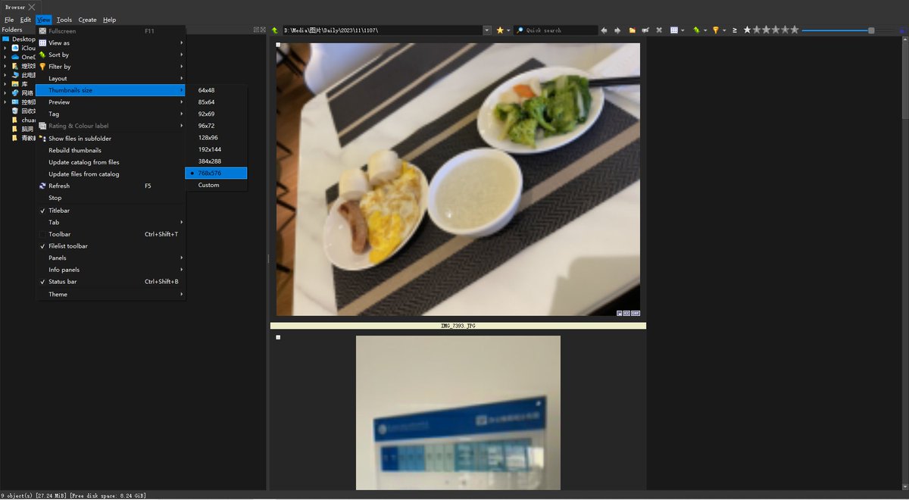Navigate forward with the right arrow icon
909x500 pixels.
pyautogui.click(x=617, y=30)
